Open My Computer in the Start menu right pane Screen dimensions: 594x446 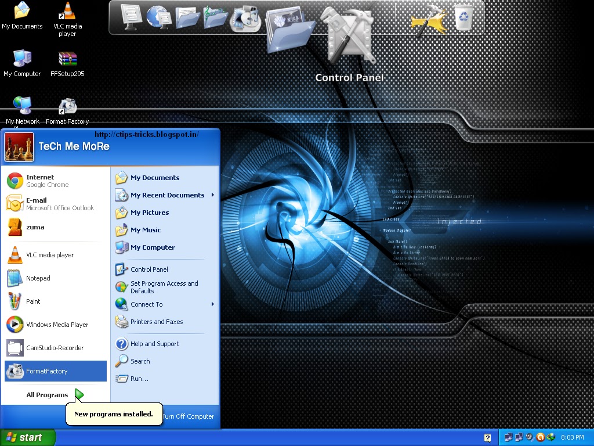[x=165, y=247]
